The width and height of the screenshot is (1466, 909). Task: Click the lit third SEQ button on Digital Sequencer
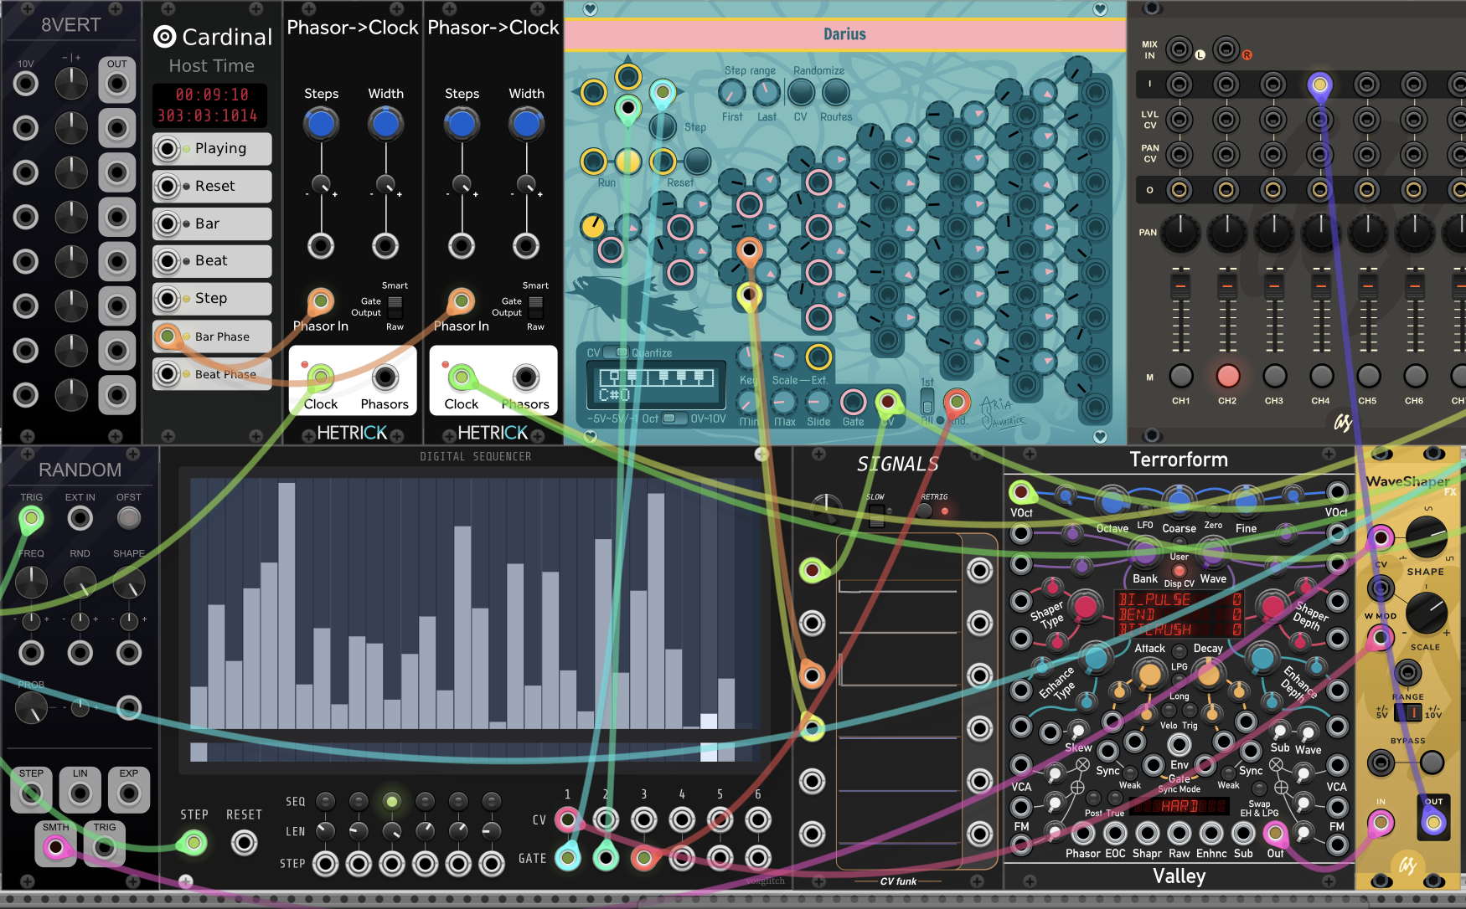[x=391, y=801]
